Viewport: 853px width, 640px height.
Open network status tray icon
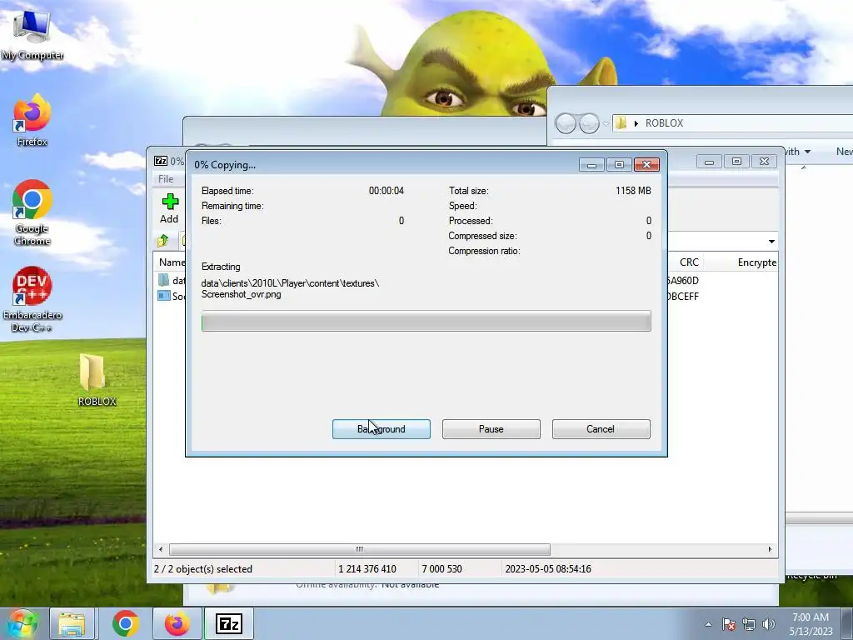coord(749,624)
